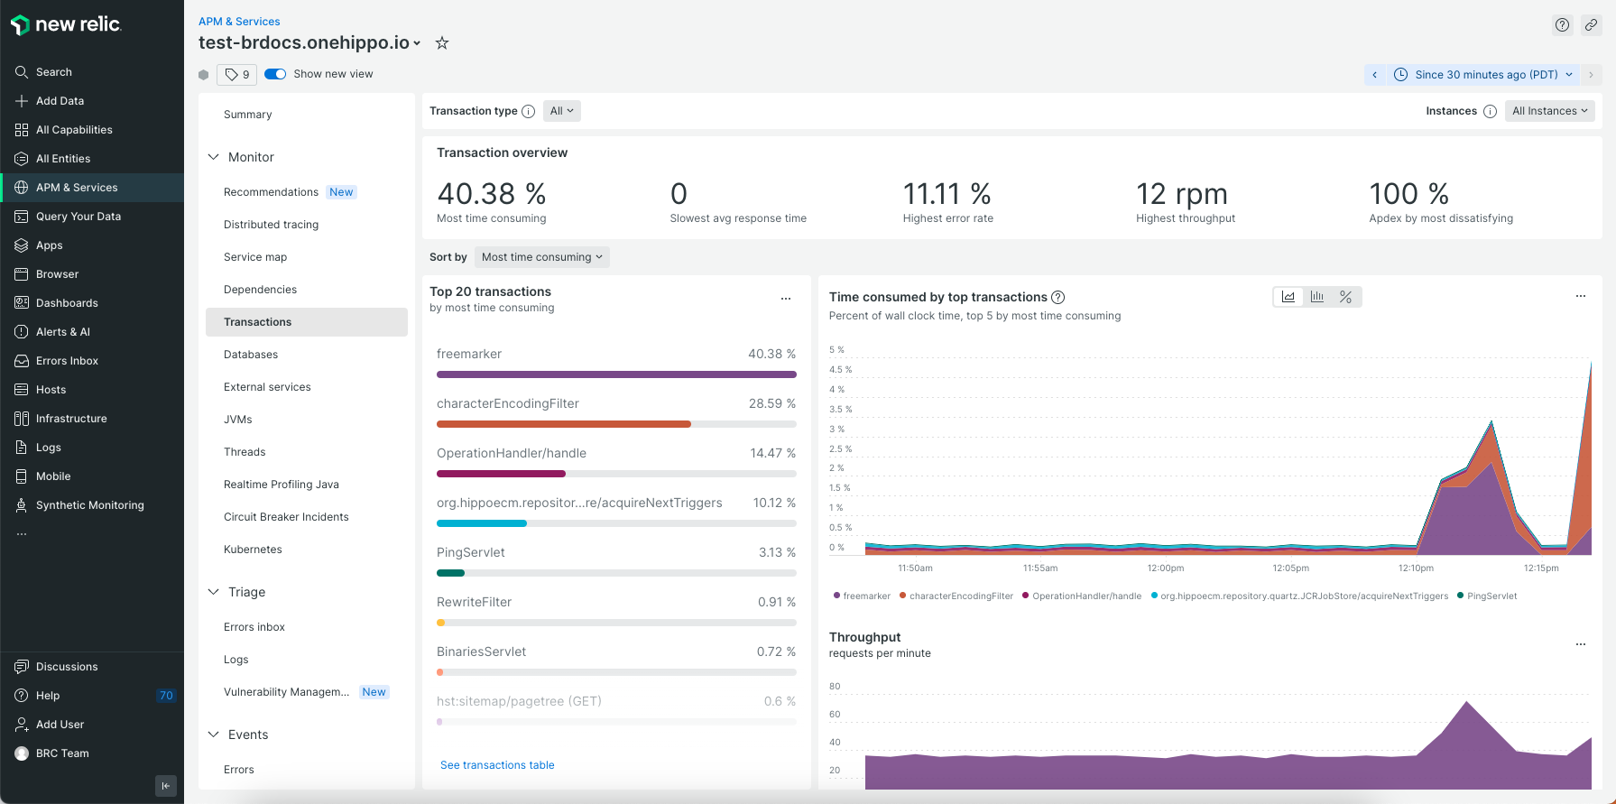Image resolution: width=1616 pixels, height=804 pixels.
Task: Select OperationHandler/handle transaction row
Action: tap(616, 461)
